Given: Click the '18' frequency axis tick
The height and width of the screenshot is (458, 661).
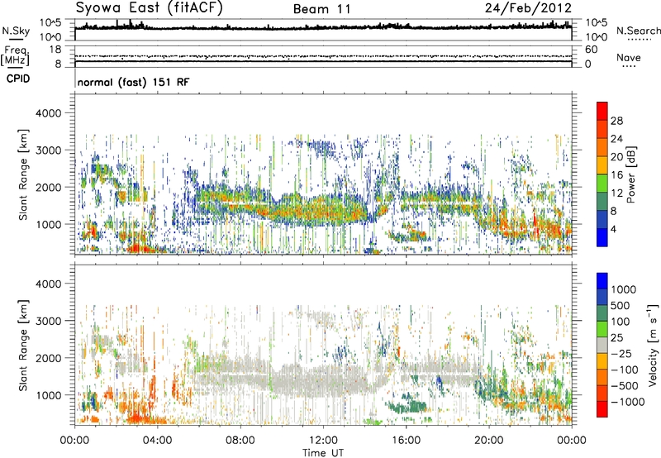Looking at the screenshot, I should pos(55,50).
